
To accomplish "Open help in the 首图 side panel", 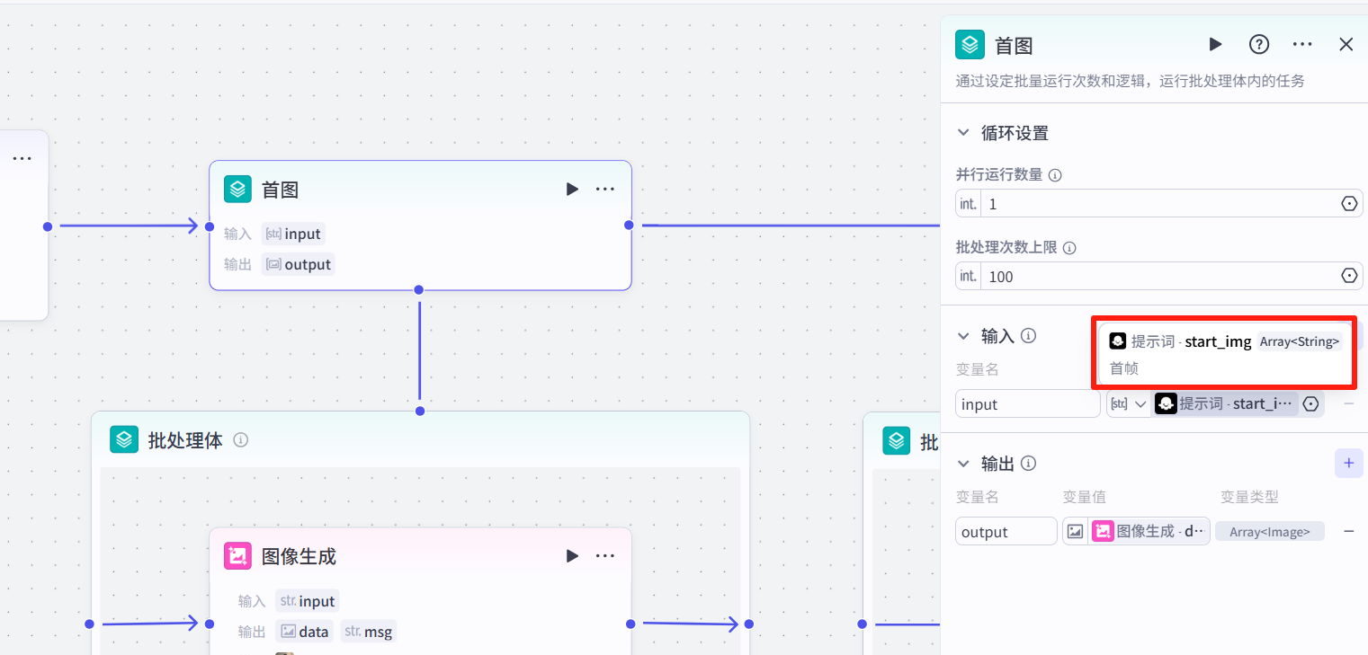I will (1259, 44).
